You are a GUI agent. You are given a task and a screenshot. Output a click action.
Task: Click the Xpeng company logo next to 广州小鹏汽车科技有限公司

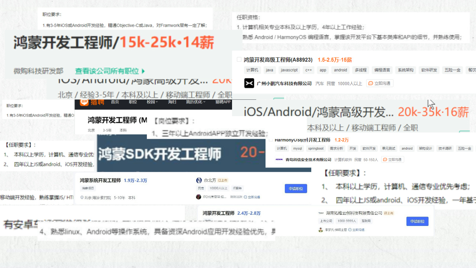pyautogui.click(x=250, y=83)
